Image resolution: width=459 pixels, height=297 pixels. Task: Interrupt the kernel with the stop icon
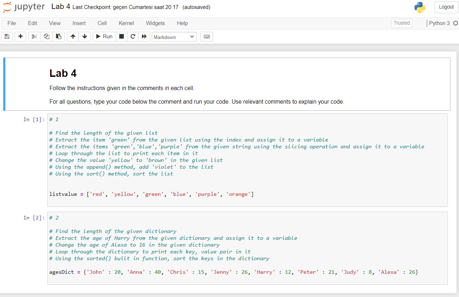pyautogui.click(x=121, y=36)
